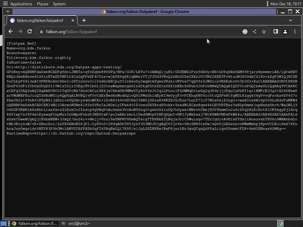Open top panel three-dot handle
The height and width of the screenshot is (227, 303).
point(267,4)
